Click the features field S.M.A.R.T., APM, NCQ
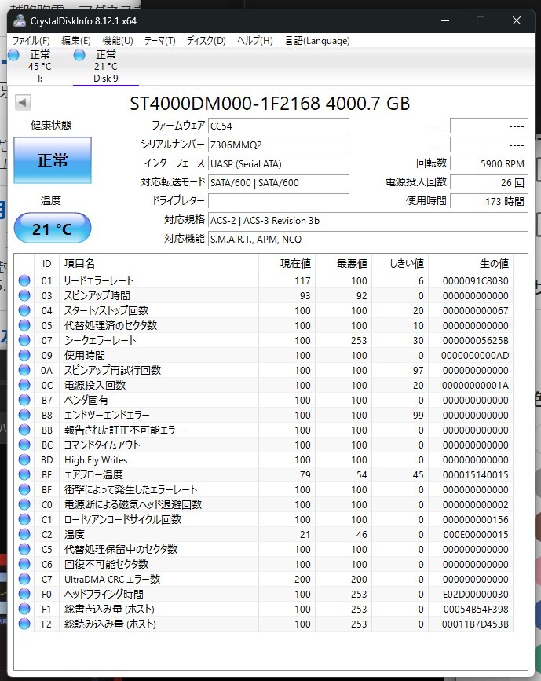Image resolution: width=541 pixels, height=681 pixels. (x=367, y=239)
